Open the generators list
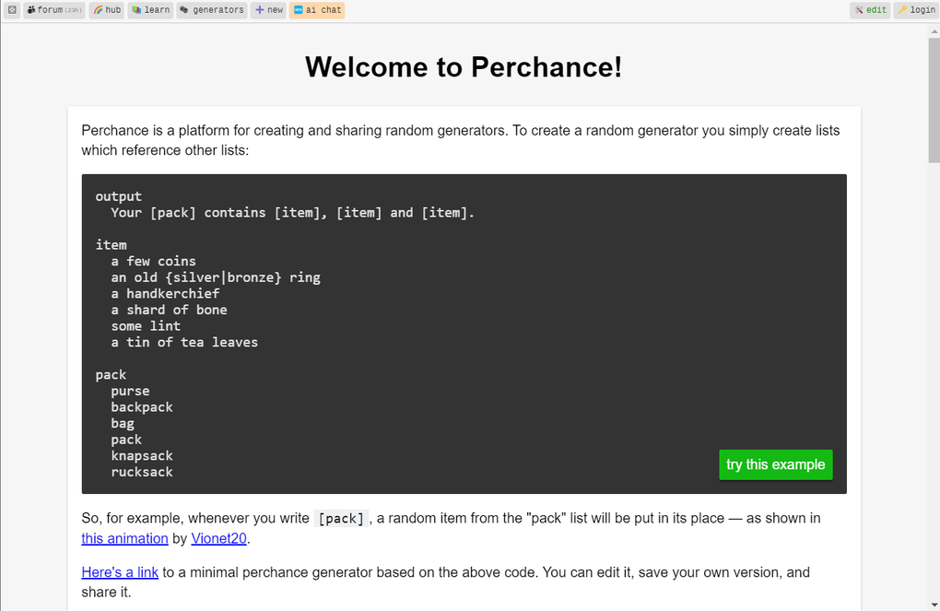Viewport: 940px width, 611px height. [212, 9]
